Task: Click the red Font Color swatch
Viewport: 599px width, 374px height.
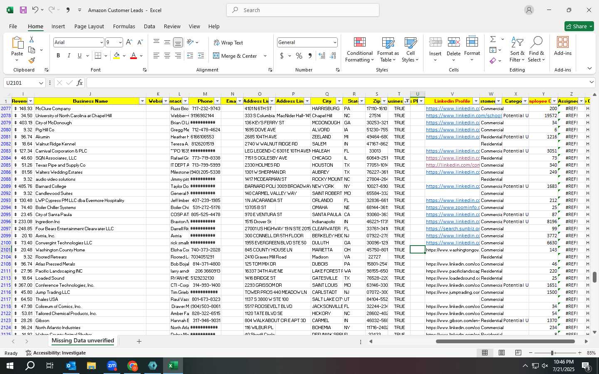Action: (134, 56)
